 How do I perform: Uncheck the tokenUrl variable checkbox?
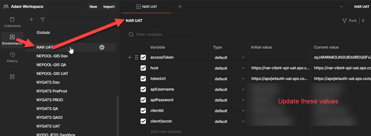pos(143,79)
